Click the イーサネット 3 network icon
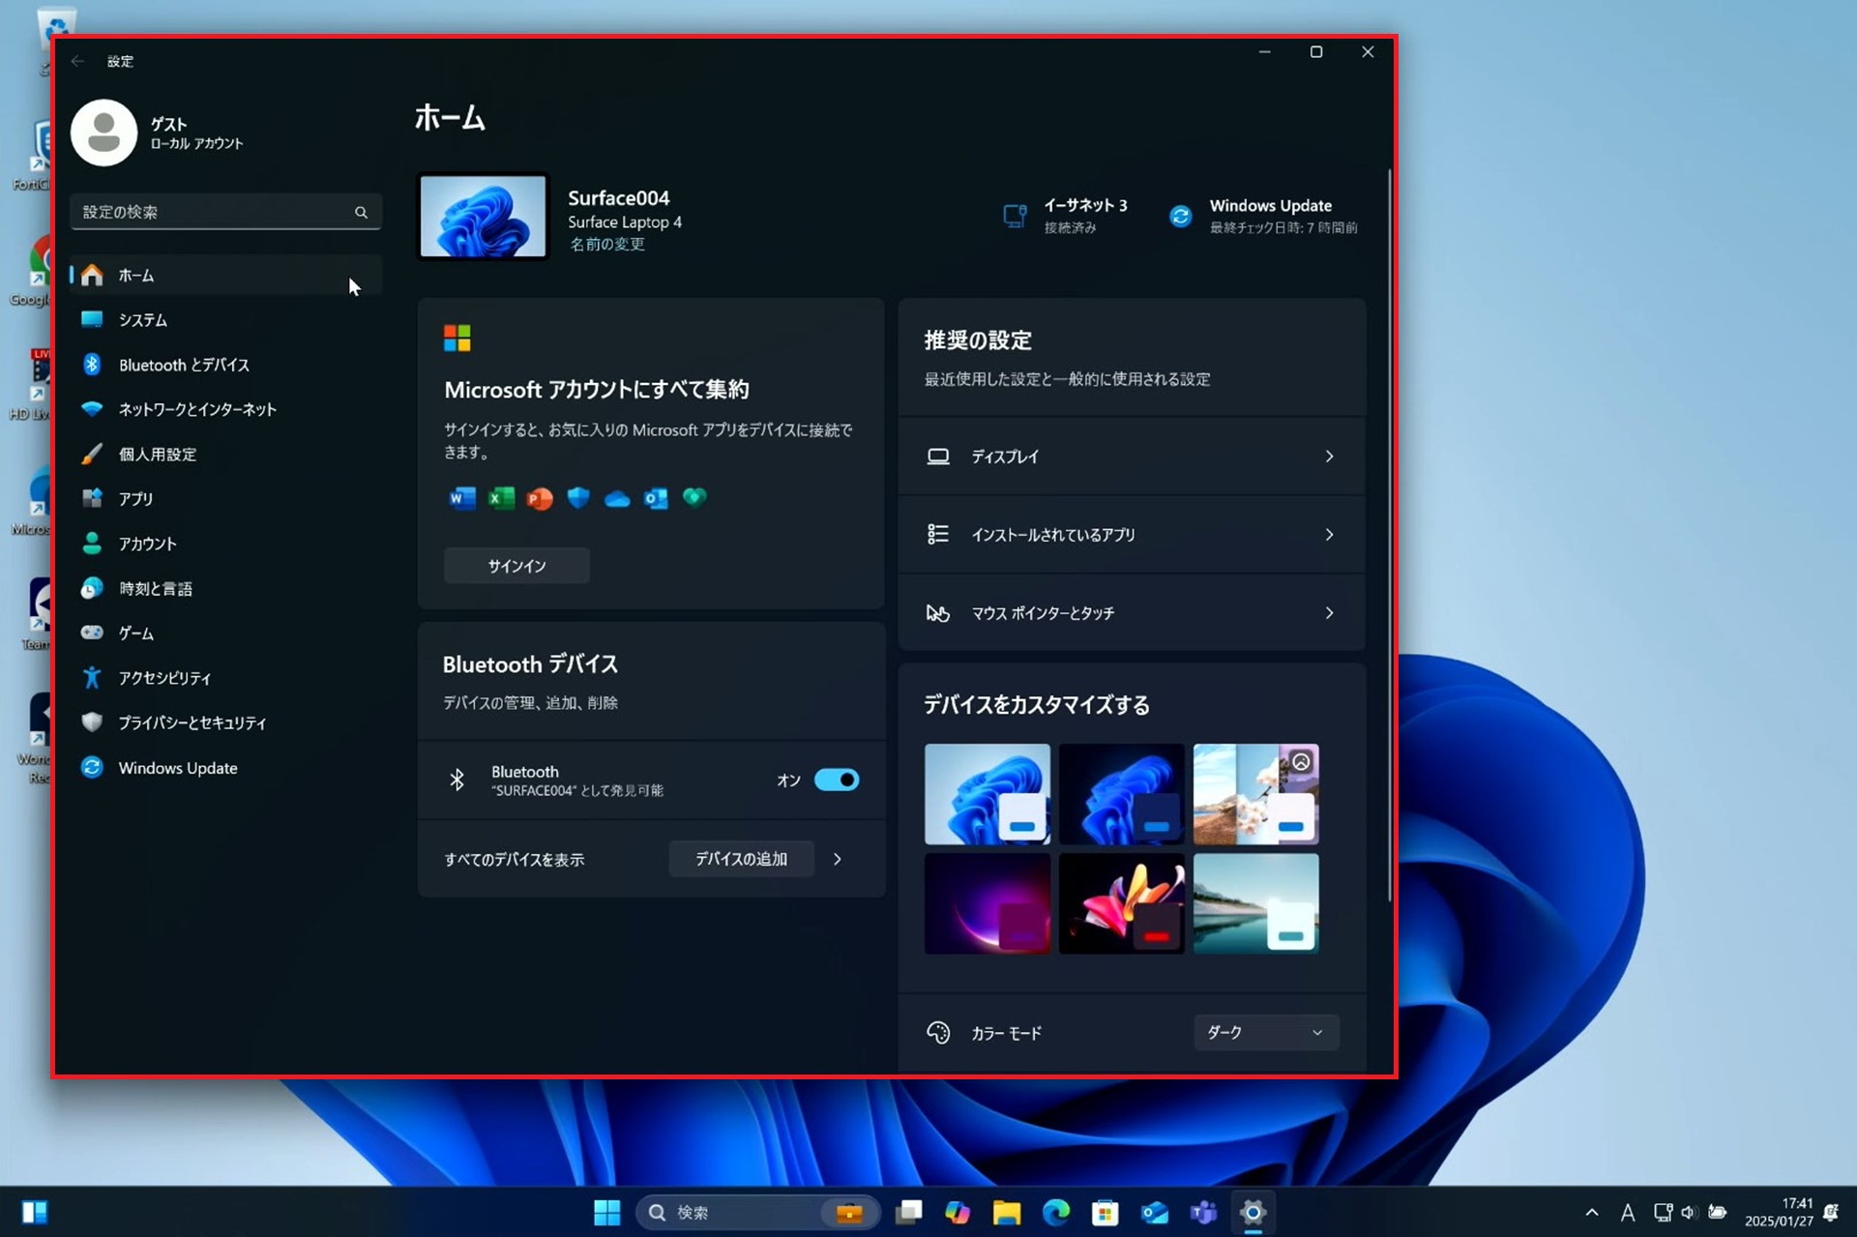The width and height of the screenshot is (1857, 1237). click(x=1015, y=216)
